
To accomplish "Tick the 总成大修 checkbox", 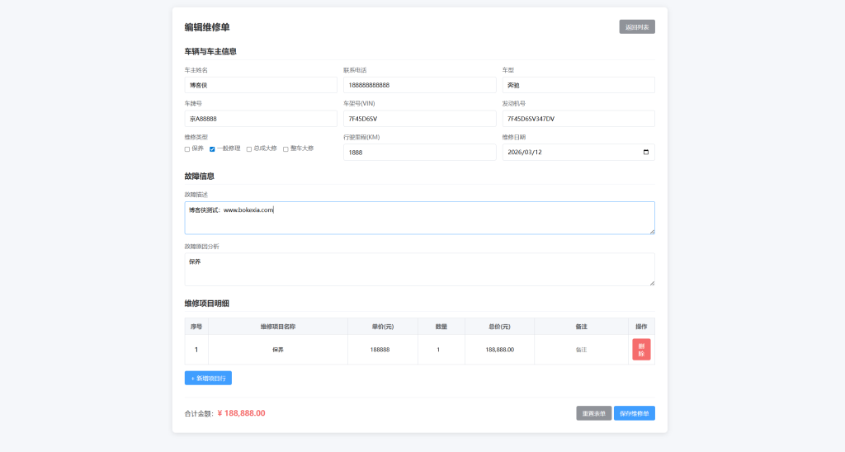I will [249, 149].
